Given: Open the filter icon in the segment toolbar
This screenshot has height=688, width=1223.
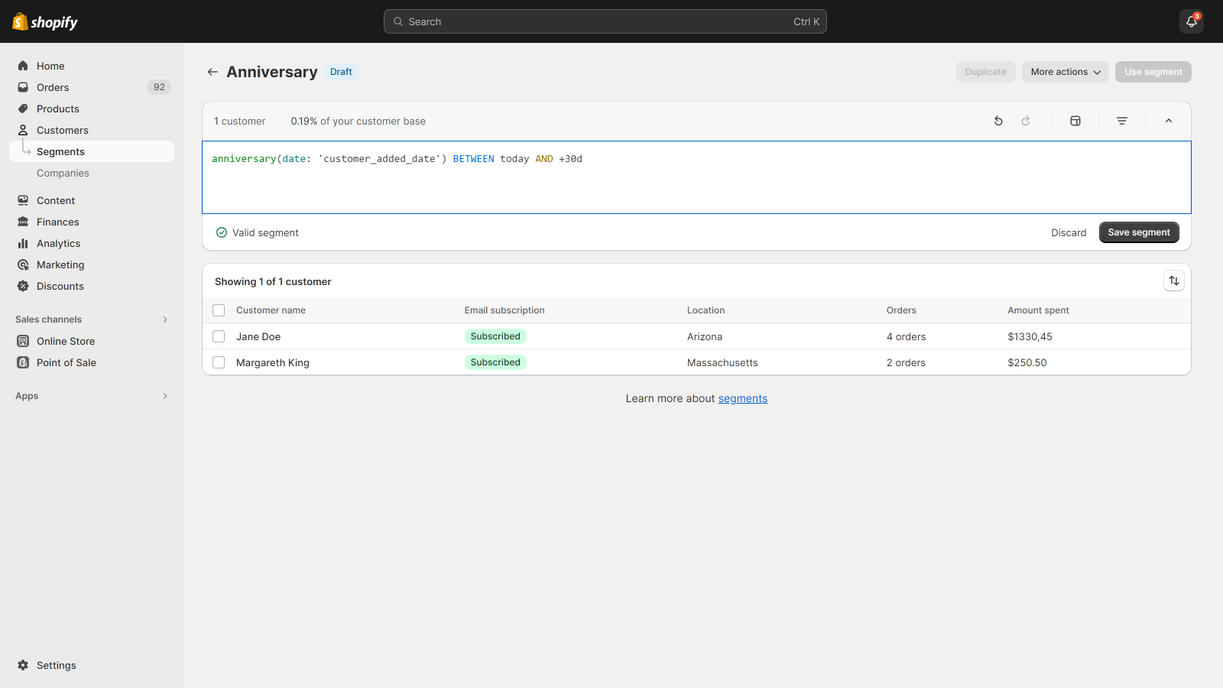Looking at the screenshot, I should (1121, 121).
